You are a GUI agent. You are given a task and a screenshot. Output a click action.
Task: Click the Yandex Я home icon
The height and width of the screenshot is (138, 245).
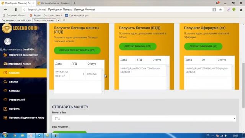(16, 10)
